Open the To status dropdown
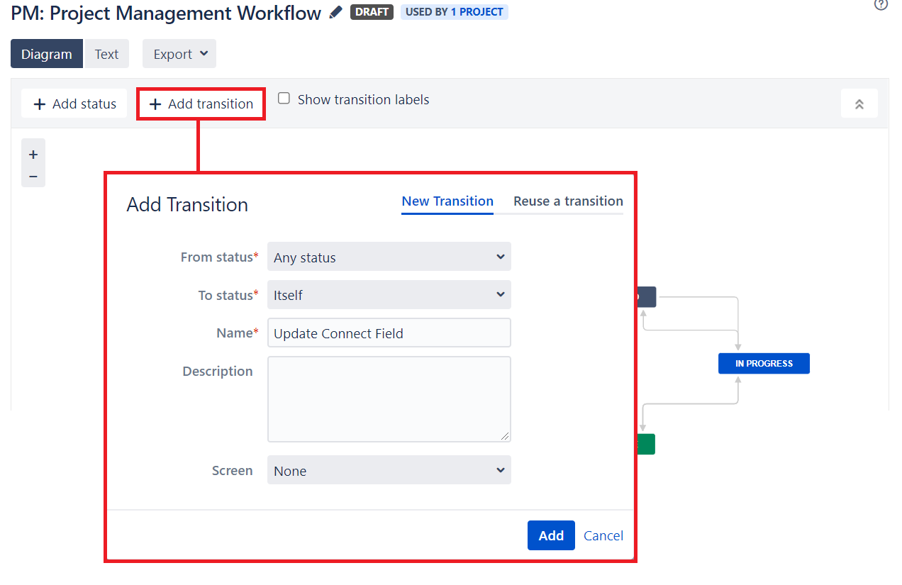902x585 pixels. (389, 294)
